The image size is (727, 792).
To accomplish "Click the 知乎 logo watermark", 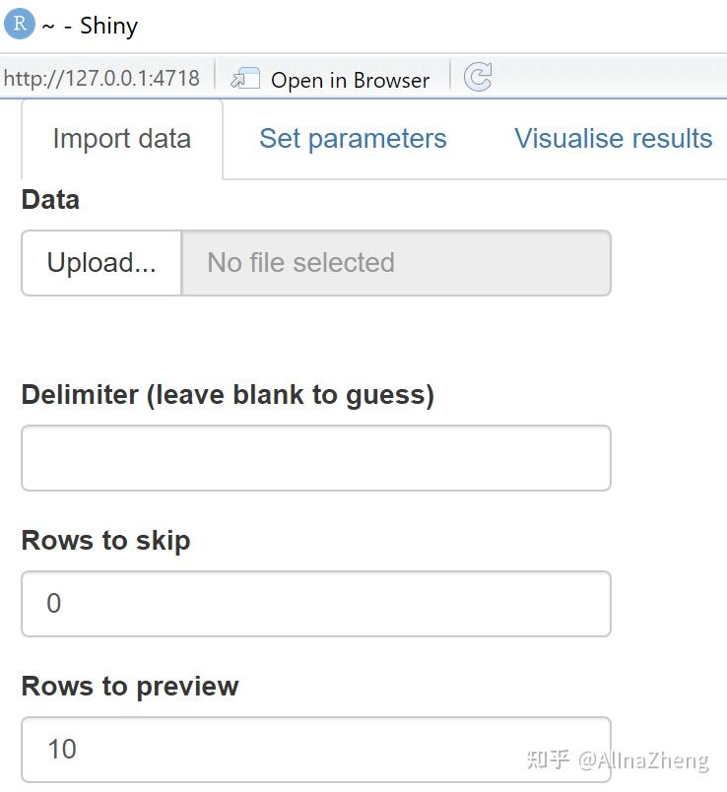I will 548,759.
